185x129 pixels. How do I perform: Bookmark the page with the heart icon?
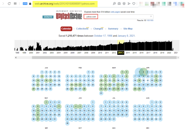134,4
